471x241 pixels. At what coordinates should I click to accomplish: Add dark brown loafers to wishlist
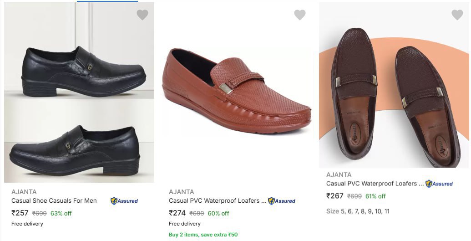(x=457, y=15)
